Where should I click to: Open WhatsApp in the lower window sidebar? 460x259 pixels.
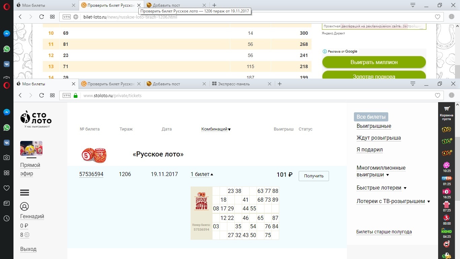[x=6, y=127]
